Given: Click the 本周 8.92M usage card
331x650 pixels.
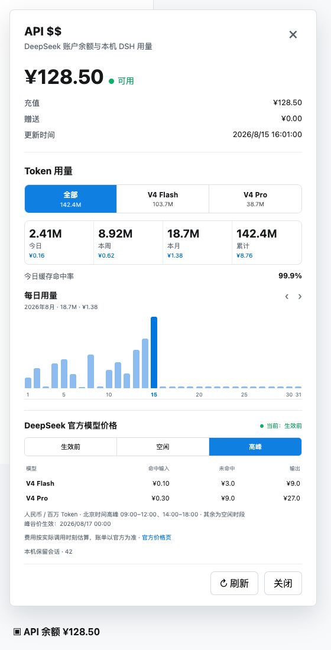Looking at the screenshot, I should tap(129, 242).
